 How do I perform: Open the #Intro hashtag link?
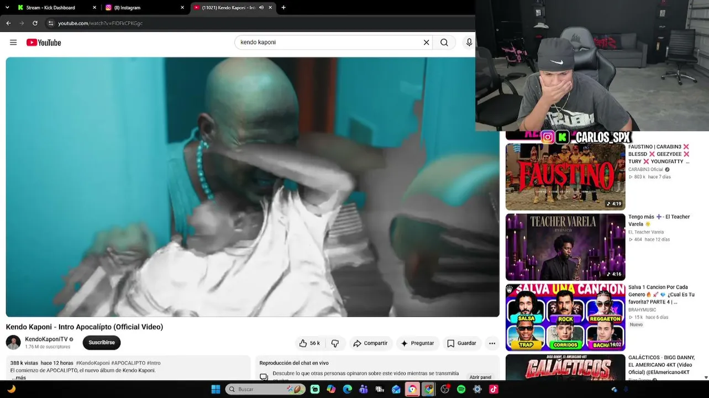154,363
